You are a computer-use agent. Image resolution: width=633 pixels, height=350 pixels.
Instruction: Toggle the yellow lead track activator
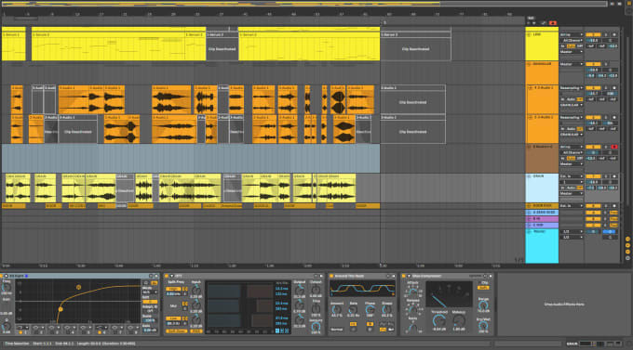[593, 34]
